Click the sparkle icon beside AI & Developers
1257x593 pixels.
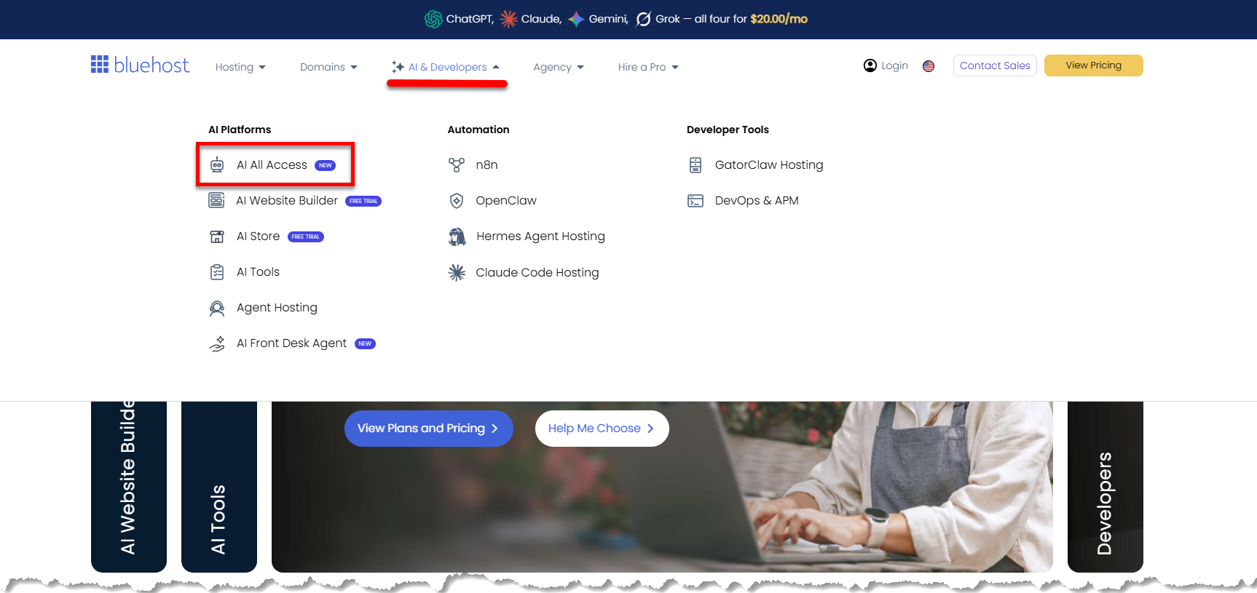pyautogui.click(x=398, y=67)
